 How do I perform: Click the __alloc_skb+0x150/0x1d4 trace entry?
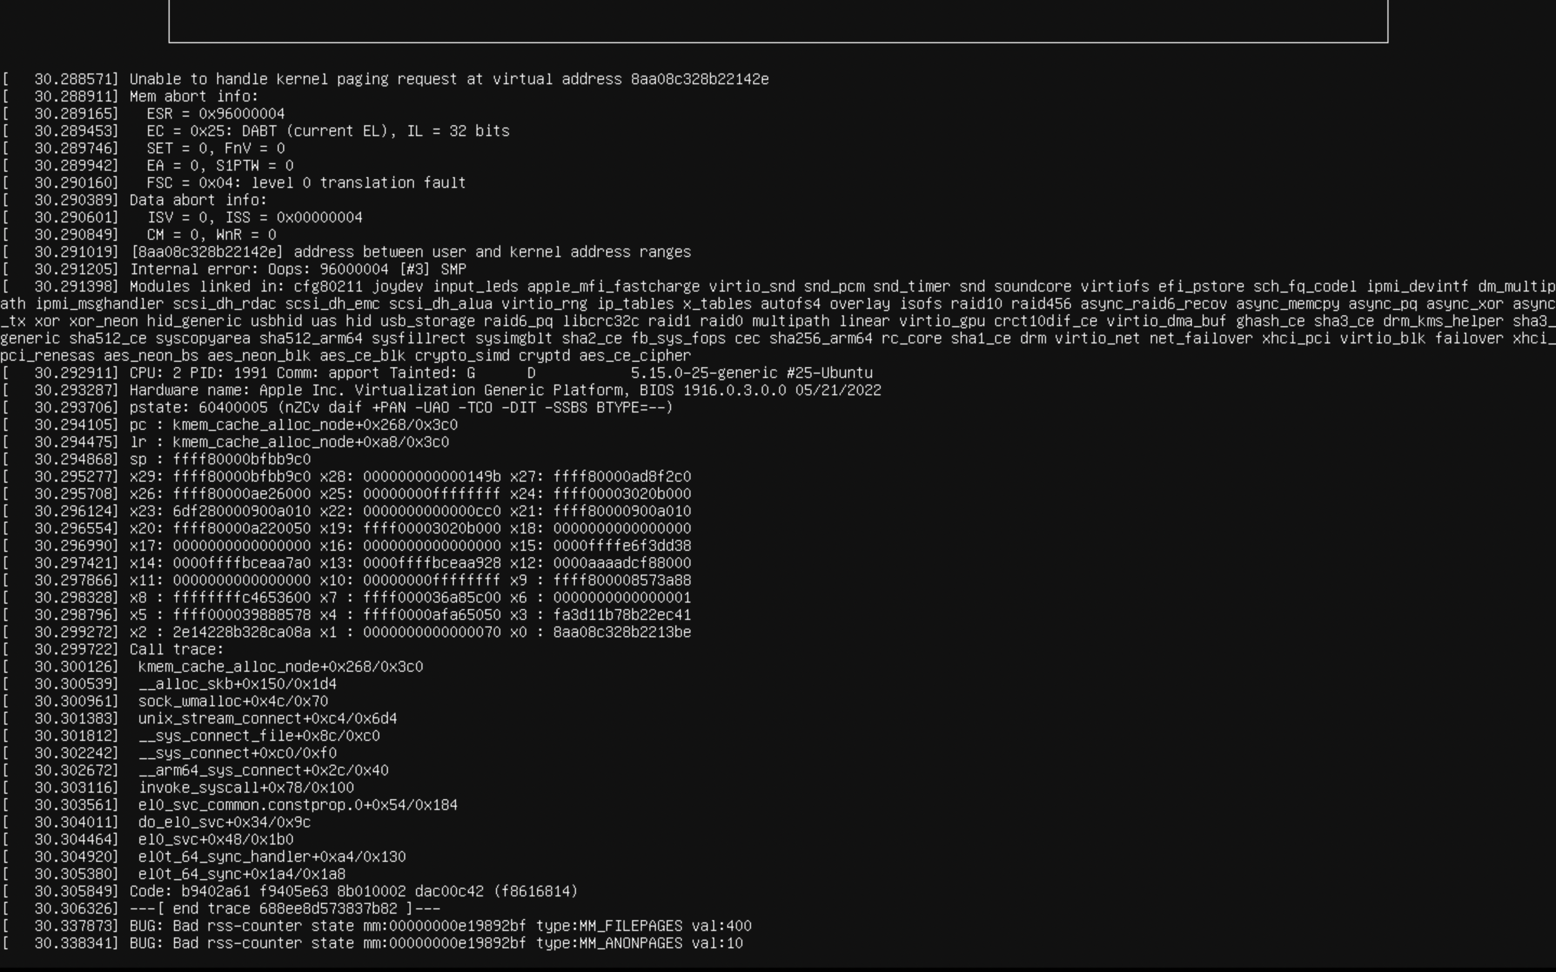[237, 685]
